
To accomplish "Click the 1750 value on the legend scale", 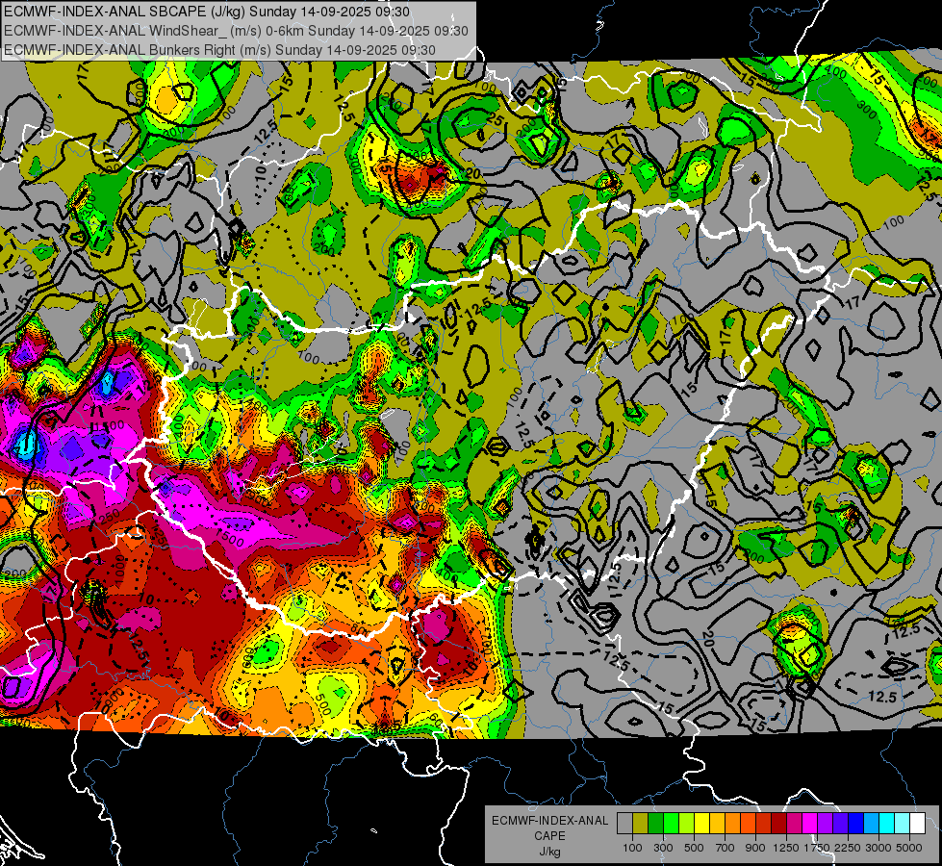I will point(817,848).
